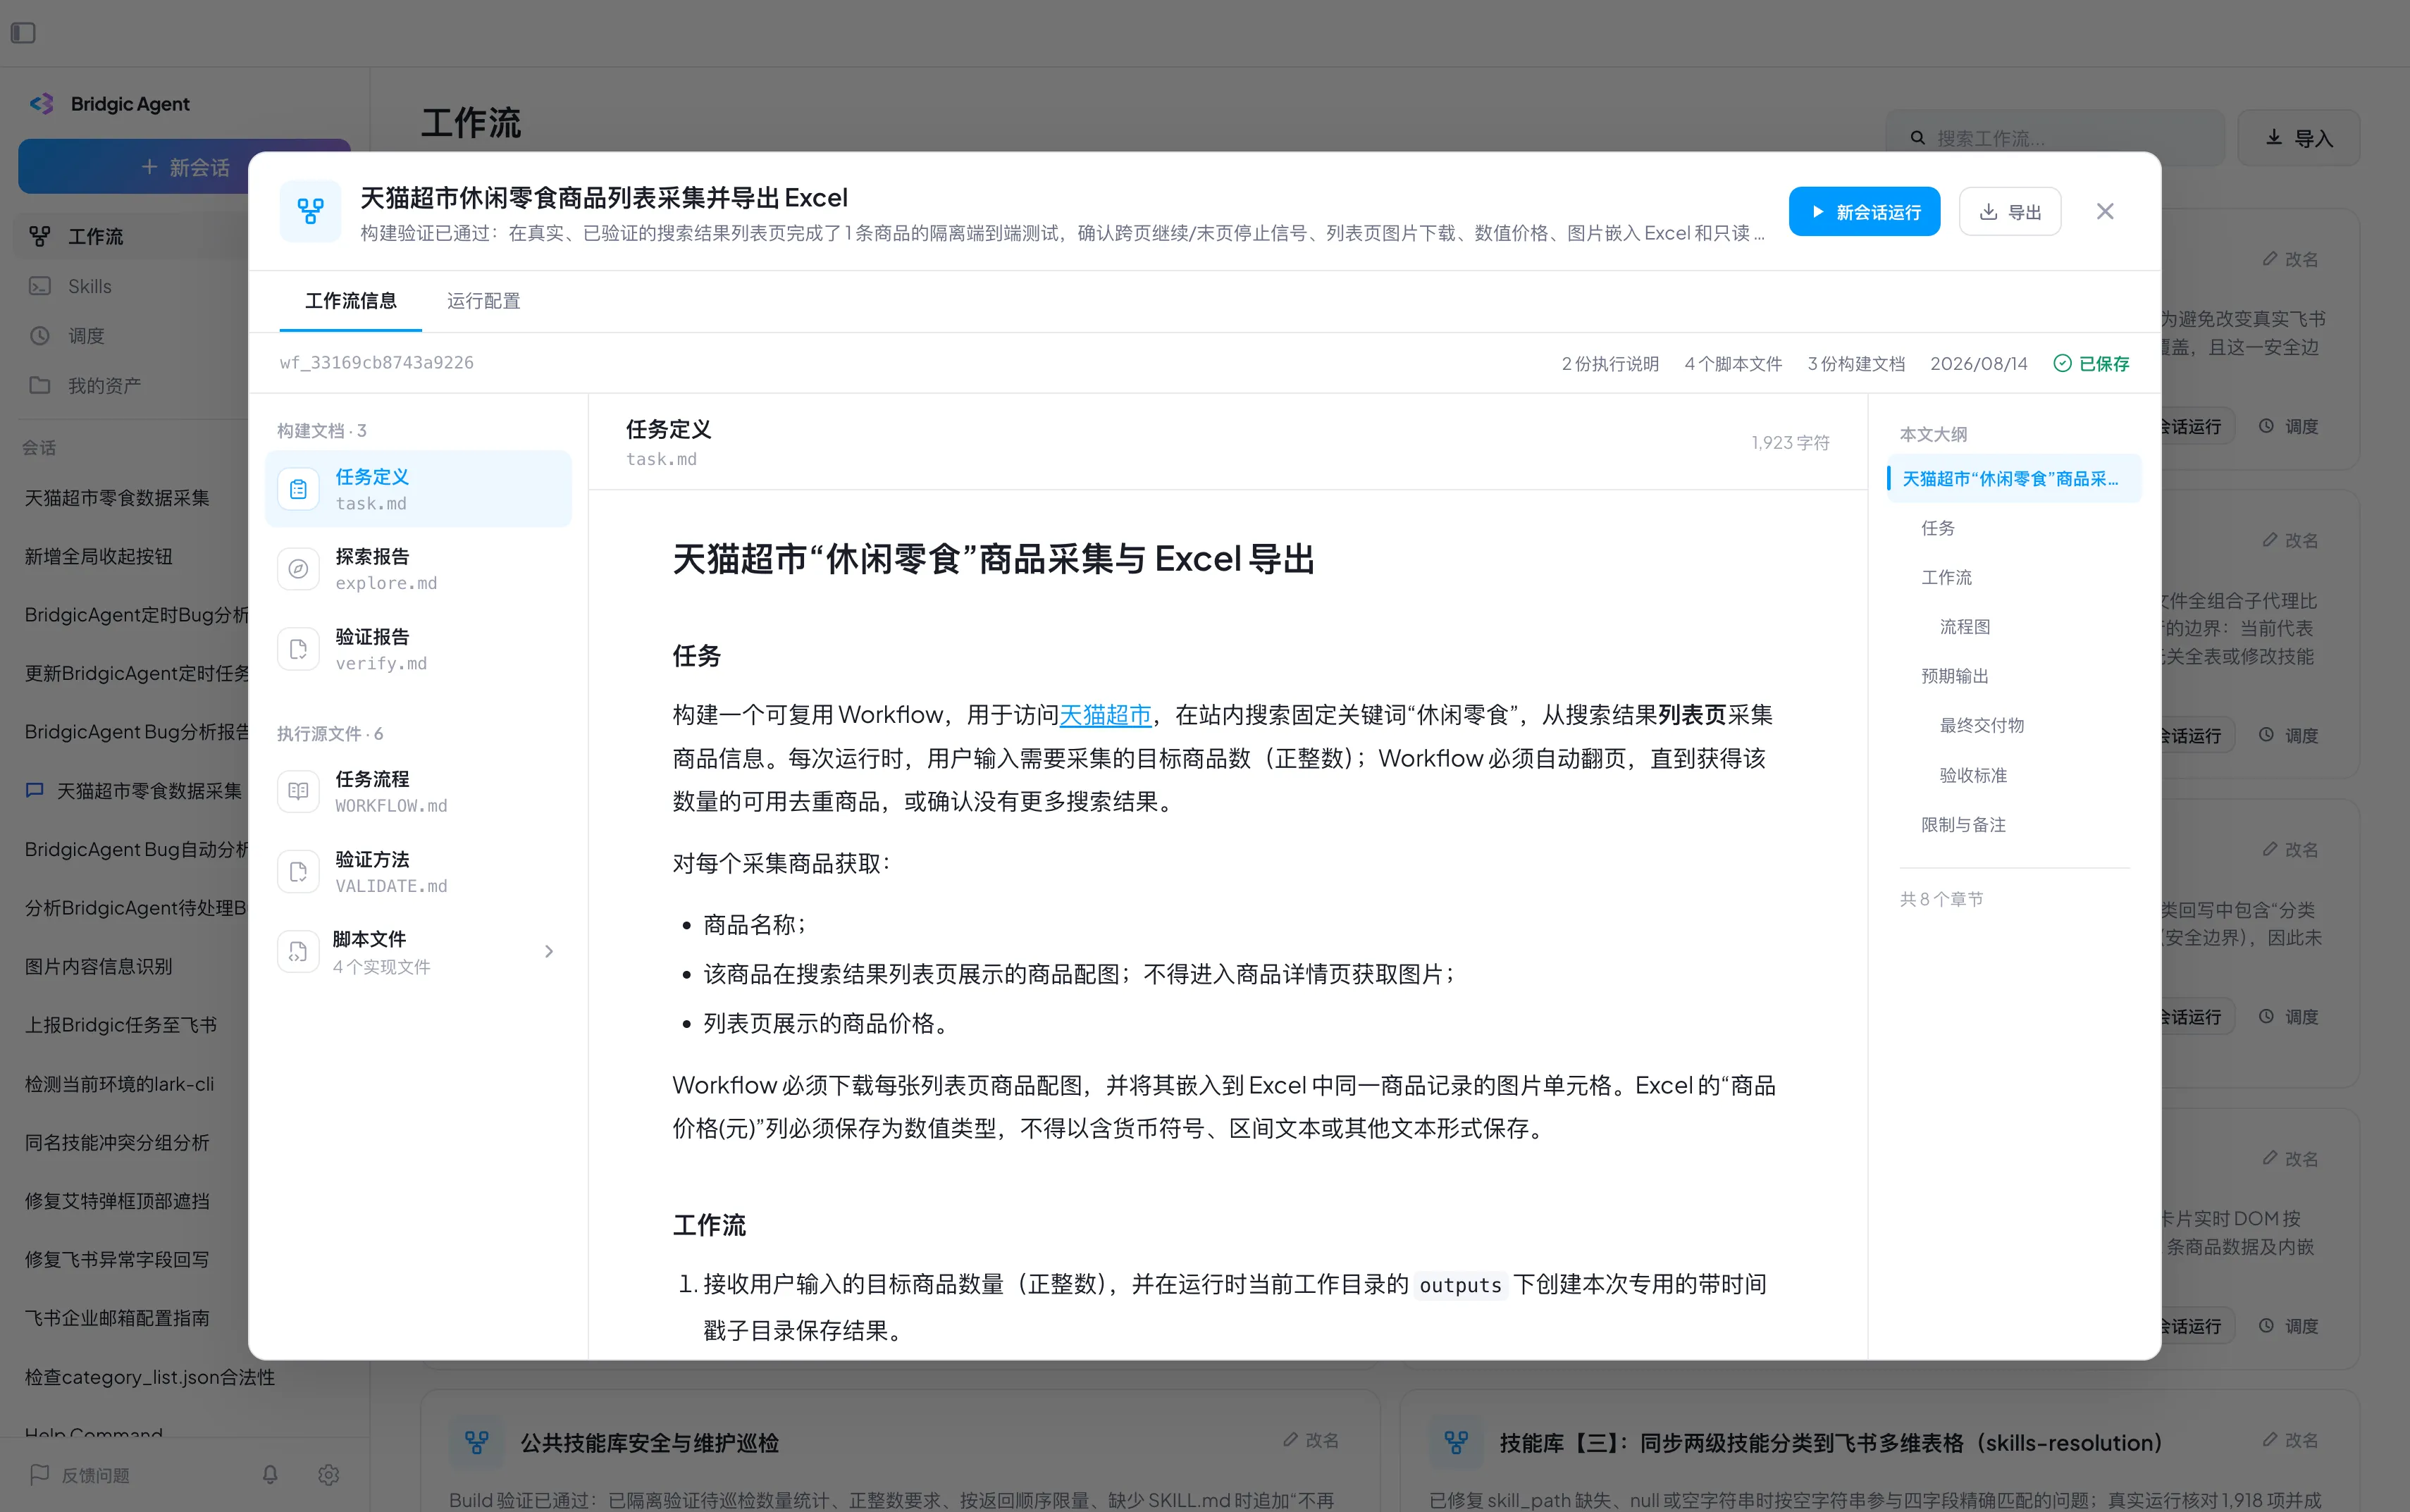Switch to the 工作流信息 tab
Screen dimensions: 2410x1512
[x=350, y=301]
